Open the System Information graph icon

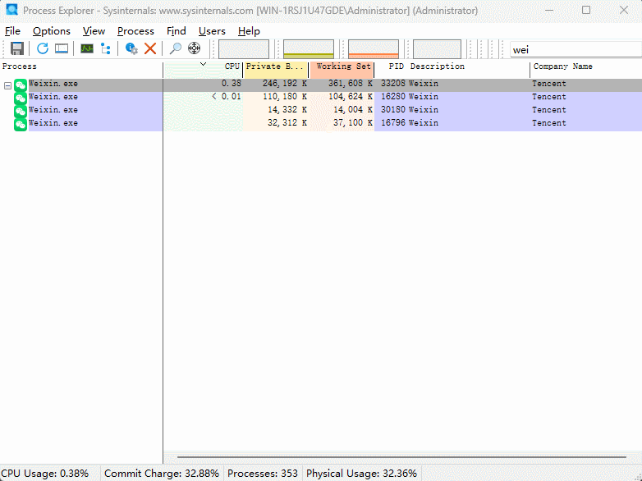coord(87,49)
